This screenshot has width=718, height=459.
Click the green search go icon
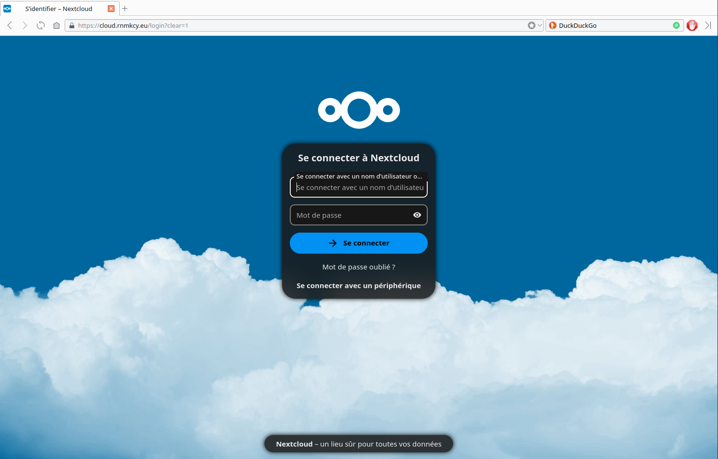coord(676,25)
